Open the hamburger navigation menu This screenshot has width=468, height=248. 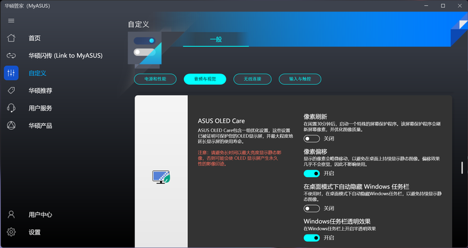click(x=11, y=20)
